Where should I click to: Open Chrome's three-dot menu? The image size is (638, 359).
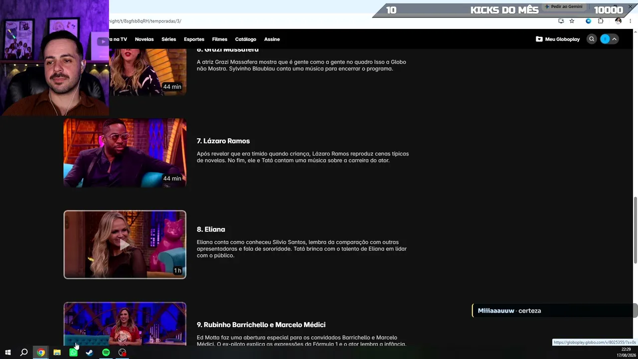(x=631, y=21)
